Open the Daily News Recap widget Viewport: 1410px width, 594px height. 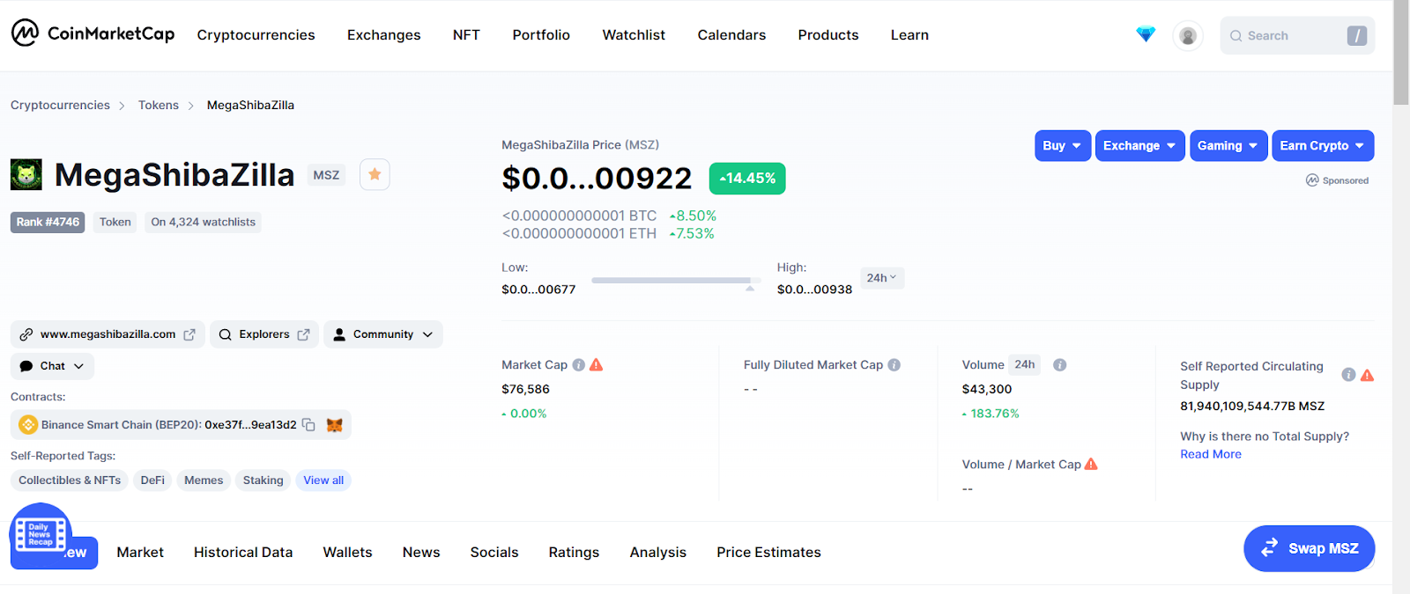[x=41, y=533]
